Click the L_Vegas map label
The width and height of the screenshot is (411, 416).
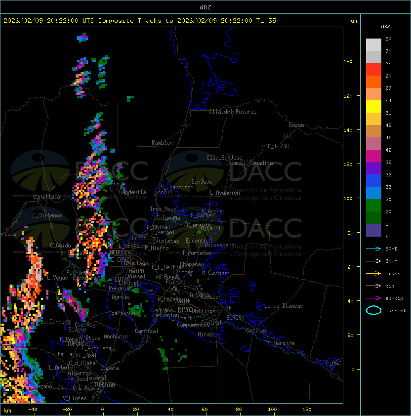point(57,278)
